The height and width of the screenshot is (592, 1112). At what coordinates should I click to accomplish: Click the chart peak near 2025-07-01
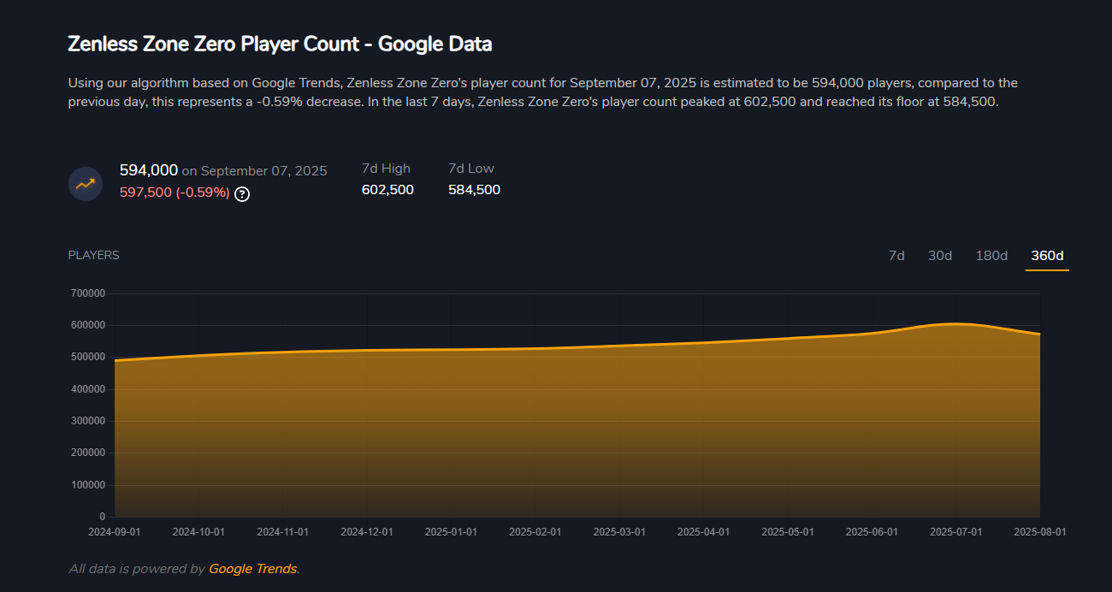pos(955,323)
